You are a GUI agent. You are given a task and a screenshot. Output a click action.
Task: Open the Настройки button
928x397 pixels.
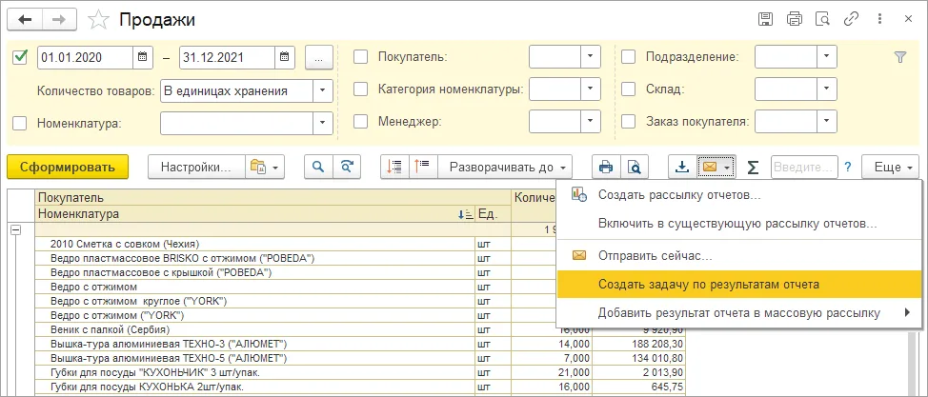coord(196,167)
